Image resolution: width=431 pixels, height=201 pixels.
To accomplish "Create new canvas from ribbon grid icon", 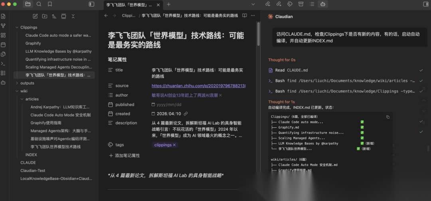I will point(3,35).
